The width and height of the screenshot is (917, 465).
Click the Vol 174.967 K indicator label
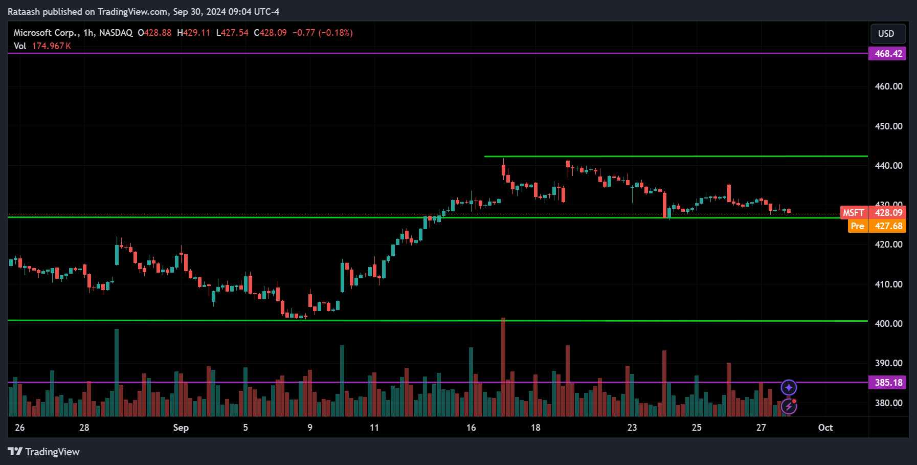[42, 46]
